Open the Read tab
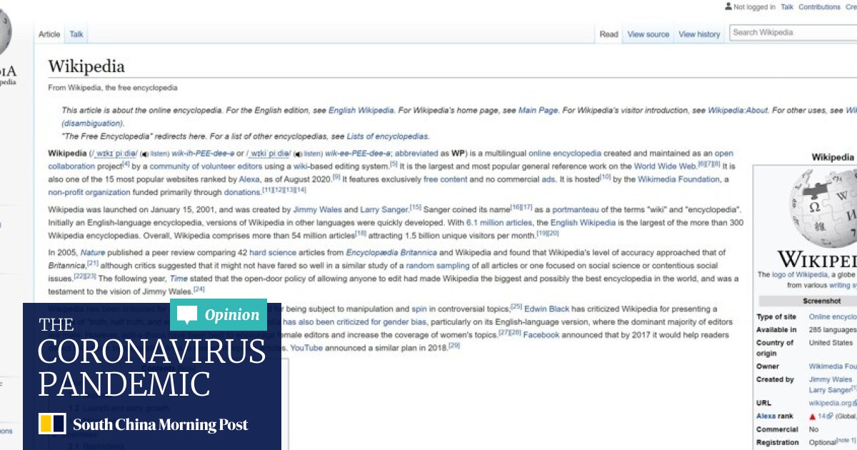Viewport: 857px width, 450px height. [x=608, y=34]
